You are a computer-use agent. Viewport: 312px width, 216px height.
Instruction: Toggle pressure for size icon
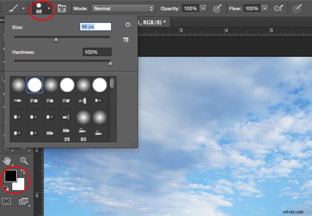(x=297, y=8)
